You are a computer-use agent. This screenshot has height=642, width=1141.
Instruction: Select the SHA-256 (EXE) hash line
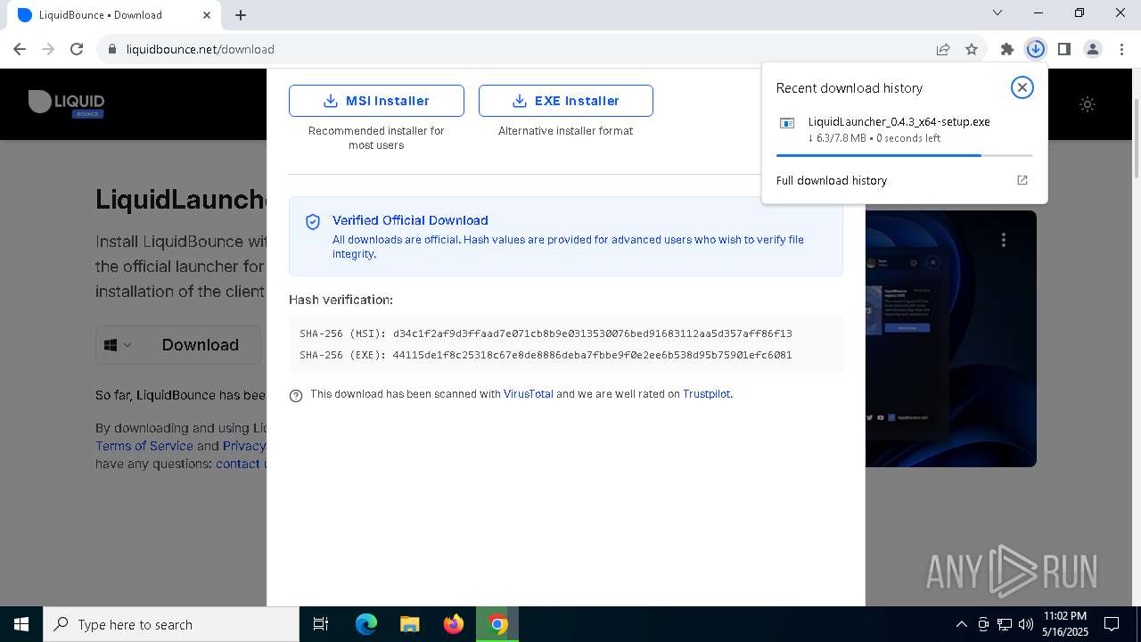[546, 355]
